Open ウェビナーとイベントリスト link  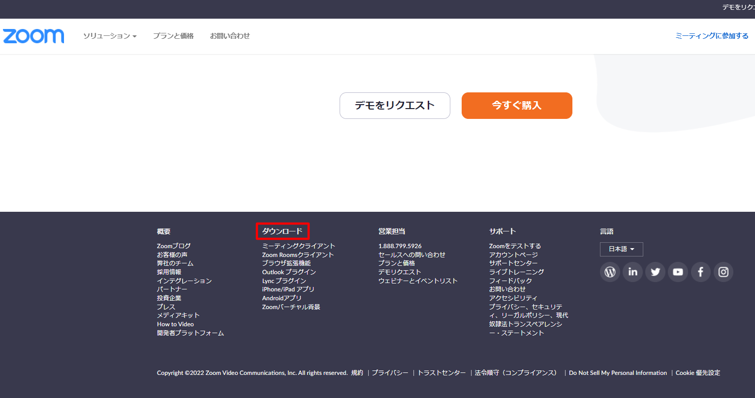tap(418, 281)
